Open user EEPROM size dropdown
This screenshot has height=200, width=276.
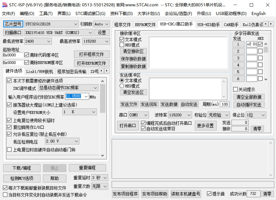pos(80,112)
